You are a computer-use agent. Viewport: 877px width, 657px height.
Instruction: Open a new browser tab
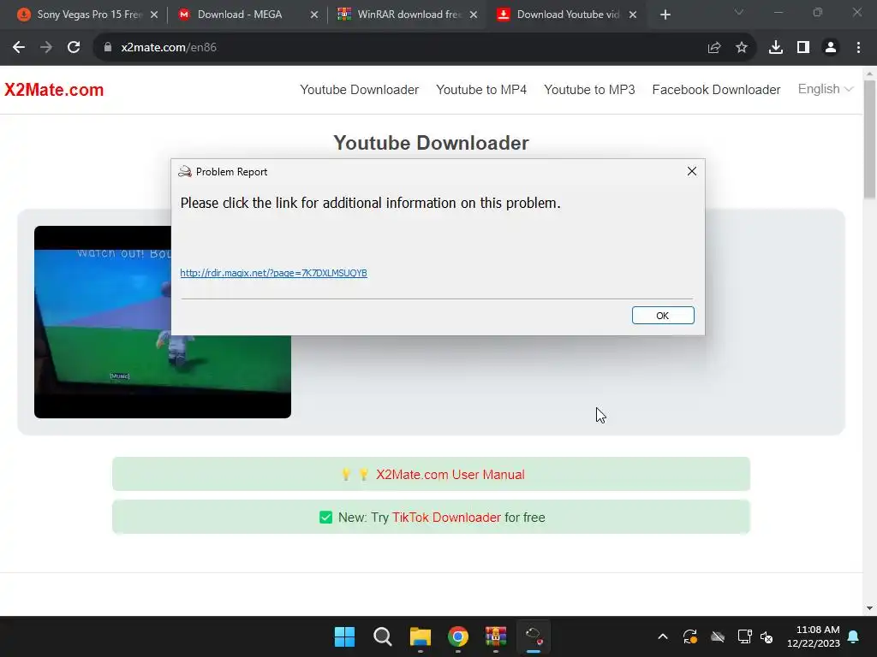click(665, 15)
